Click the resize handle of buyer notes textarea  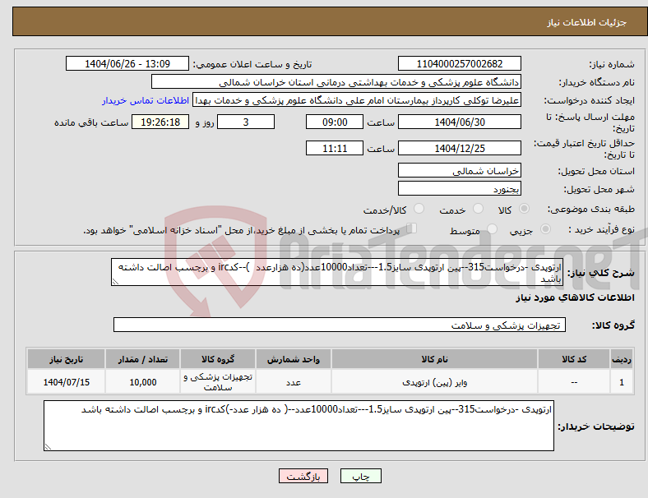click(48, 447)
